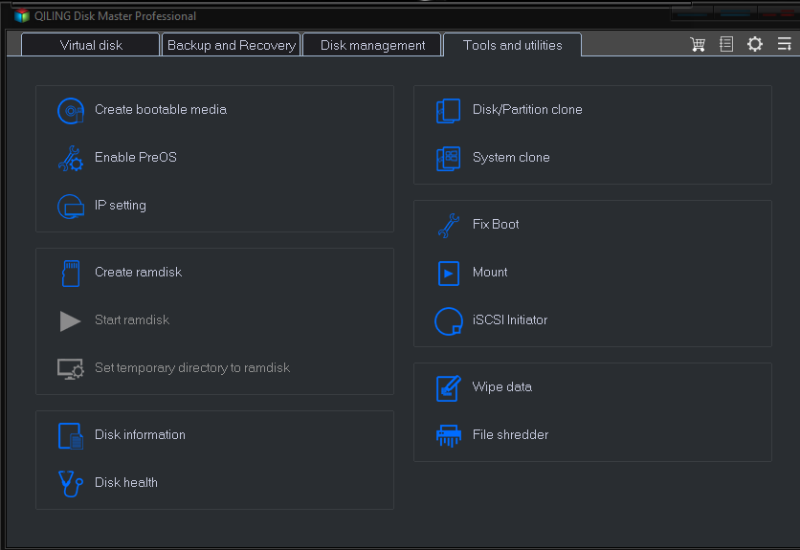This screenshot has width=800, height=550.
Task: Click the Create ramdisk memory card icon
Action: click(70, 273)
